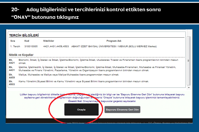Click the scrollbar down arrow

pos(189,88)
